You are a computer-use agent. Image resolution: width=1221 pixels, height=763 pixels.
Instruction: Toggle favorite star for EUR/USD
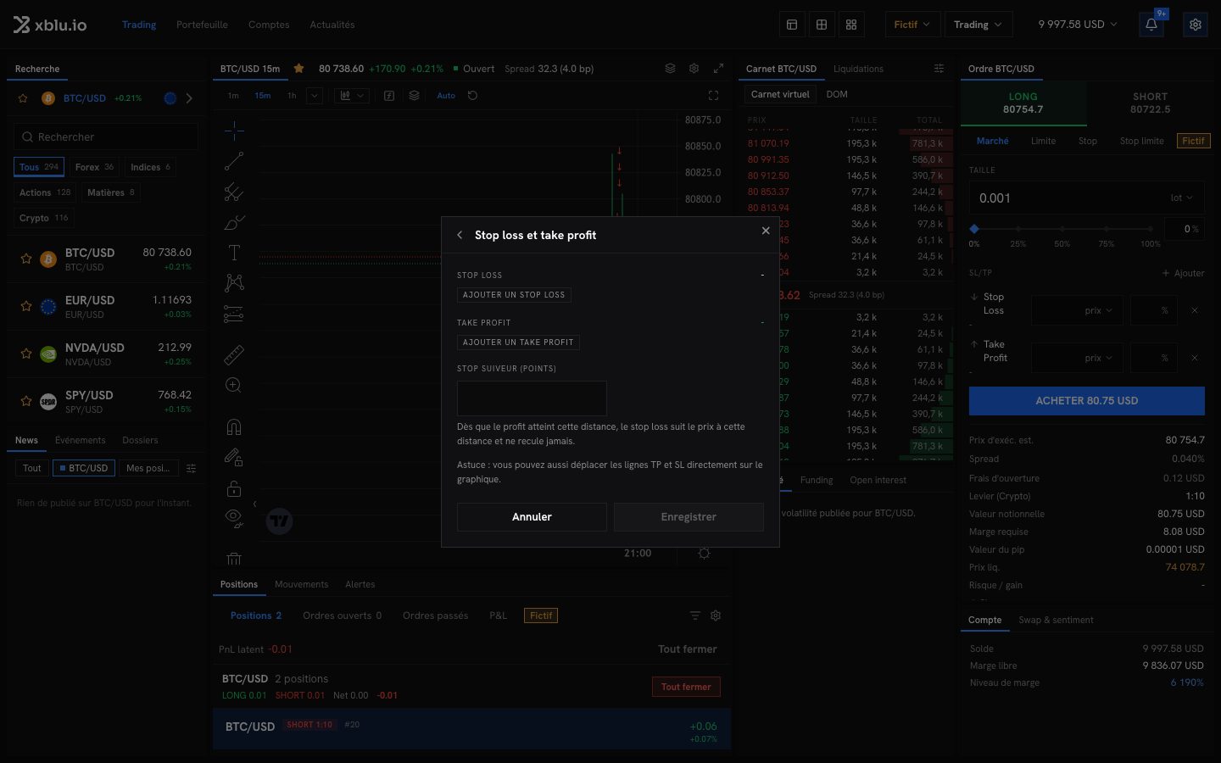pos(26,306)
